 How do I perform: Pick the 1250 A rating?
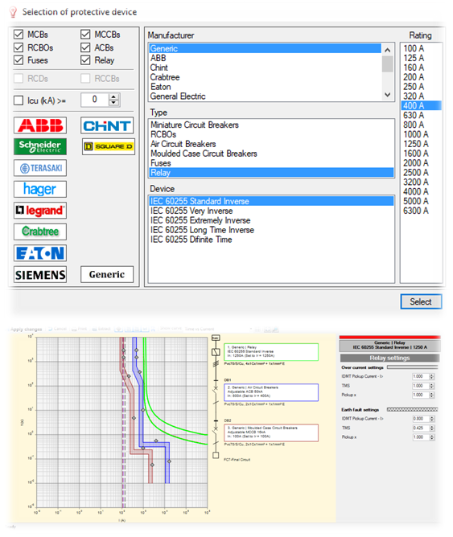click(x=421, y=144)
